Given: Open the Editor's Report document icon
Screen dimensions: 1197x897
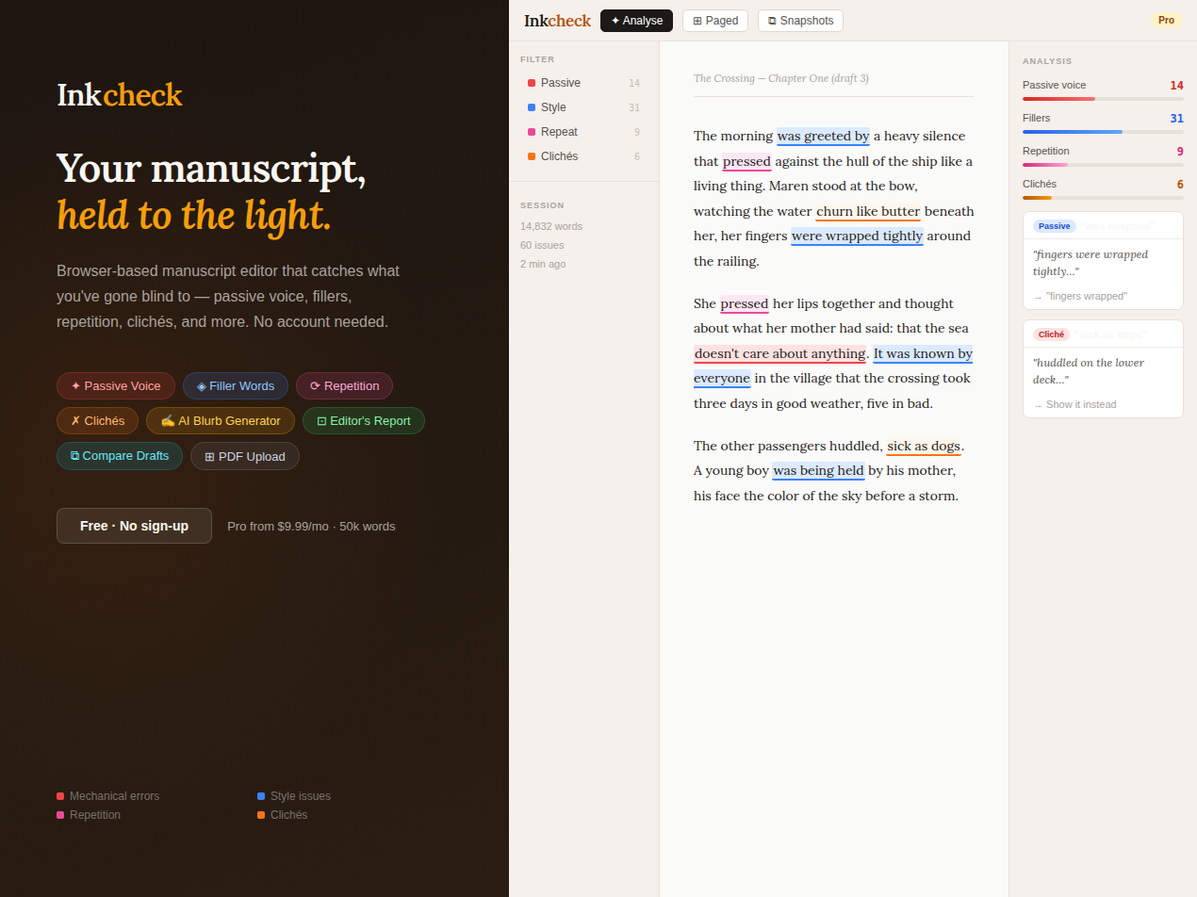Looking at the screenshot, I should tap(320, 421).
